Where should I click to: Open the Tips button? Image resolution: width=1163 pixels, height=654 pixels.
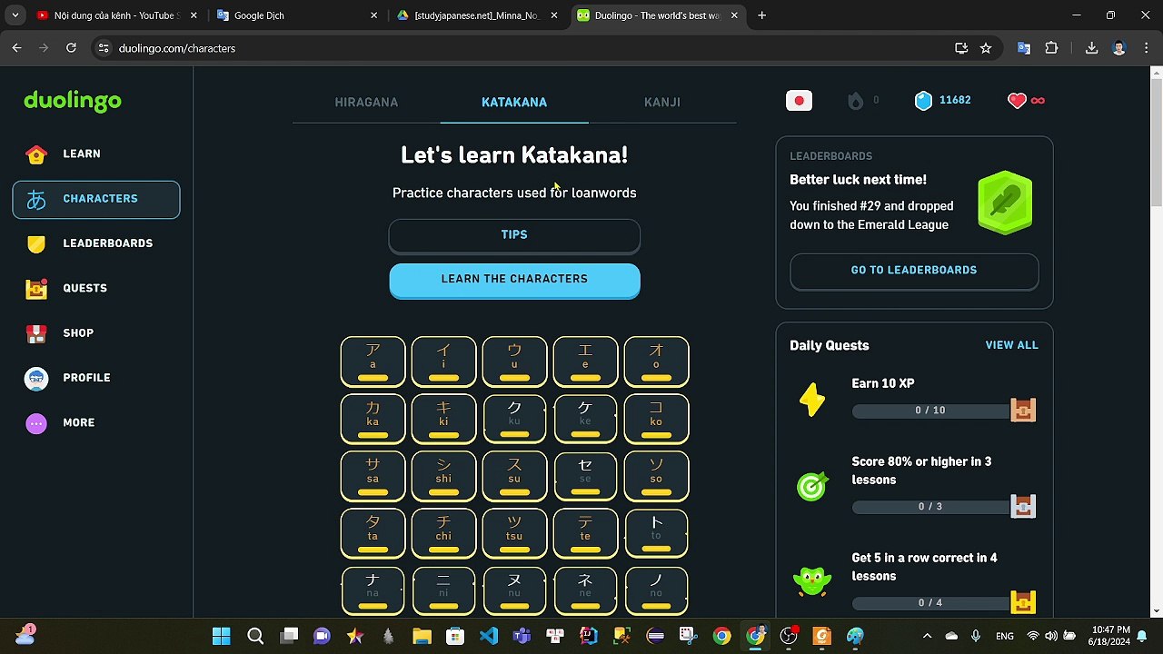(x=514, y=235)
